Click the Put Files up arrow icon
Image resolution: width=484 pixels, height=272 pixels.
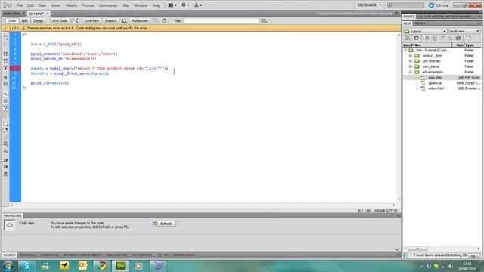pyautogui.click(x=435, y=38)
